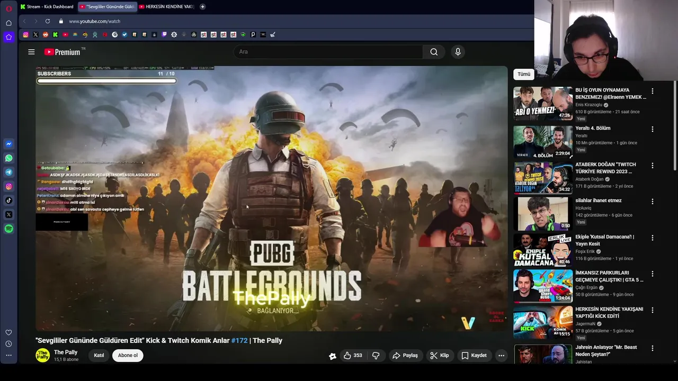Open sidebar three-dots more options
Viewport: 678px width, 381px height.
pyautogui.click(x=8, y=356)
